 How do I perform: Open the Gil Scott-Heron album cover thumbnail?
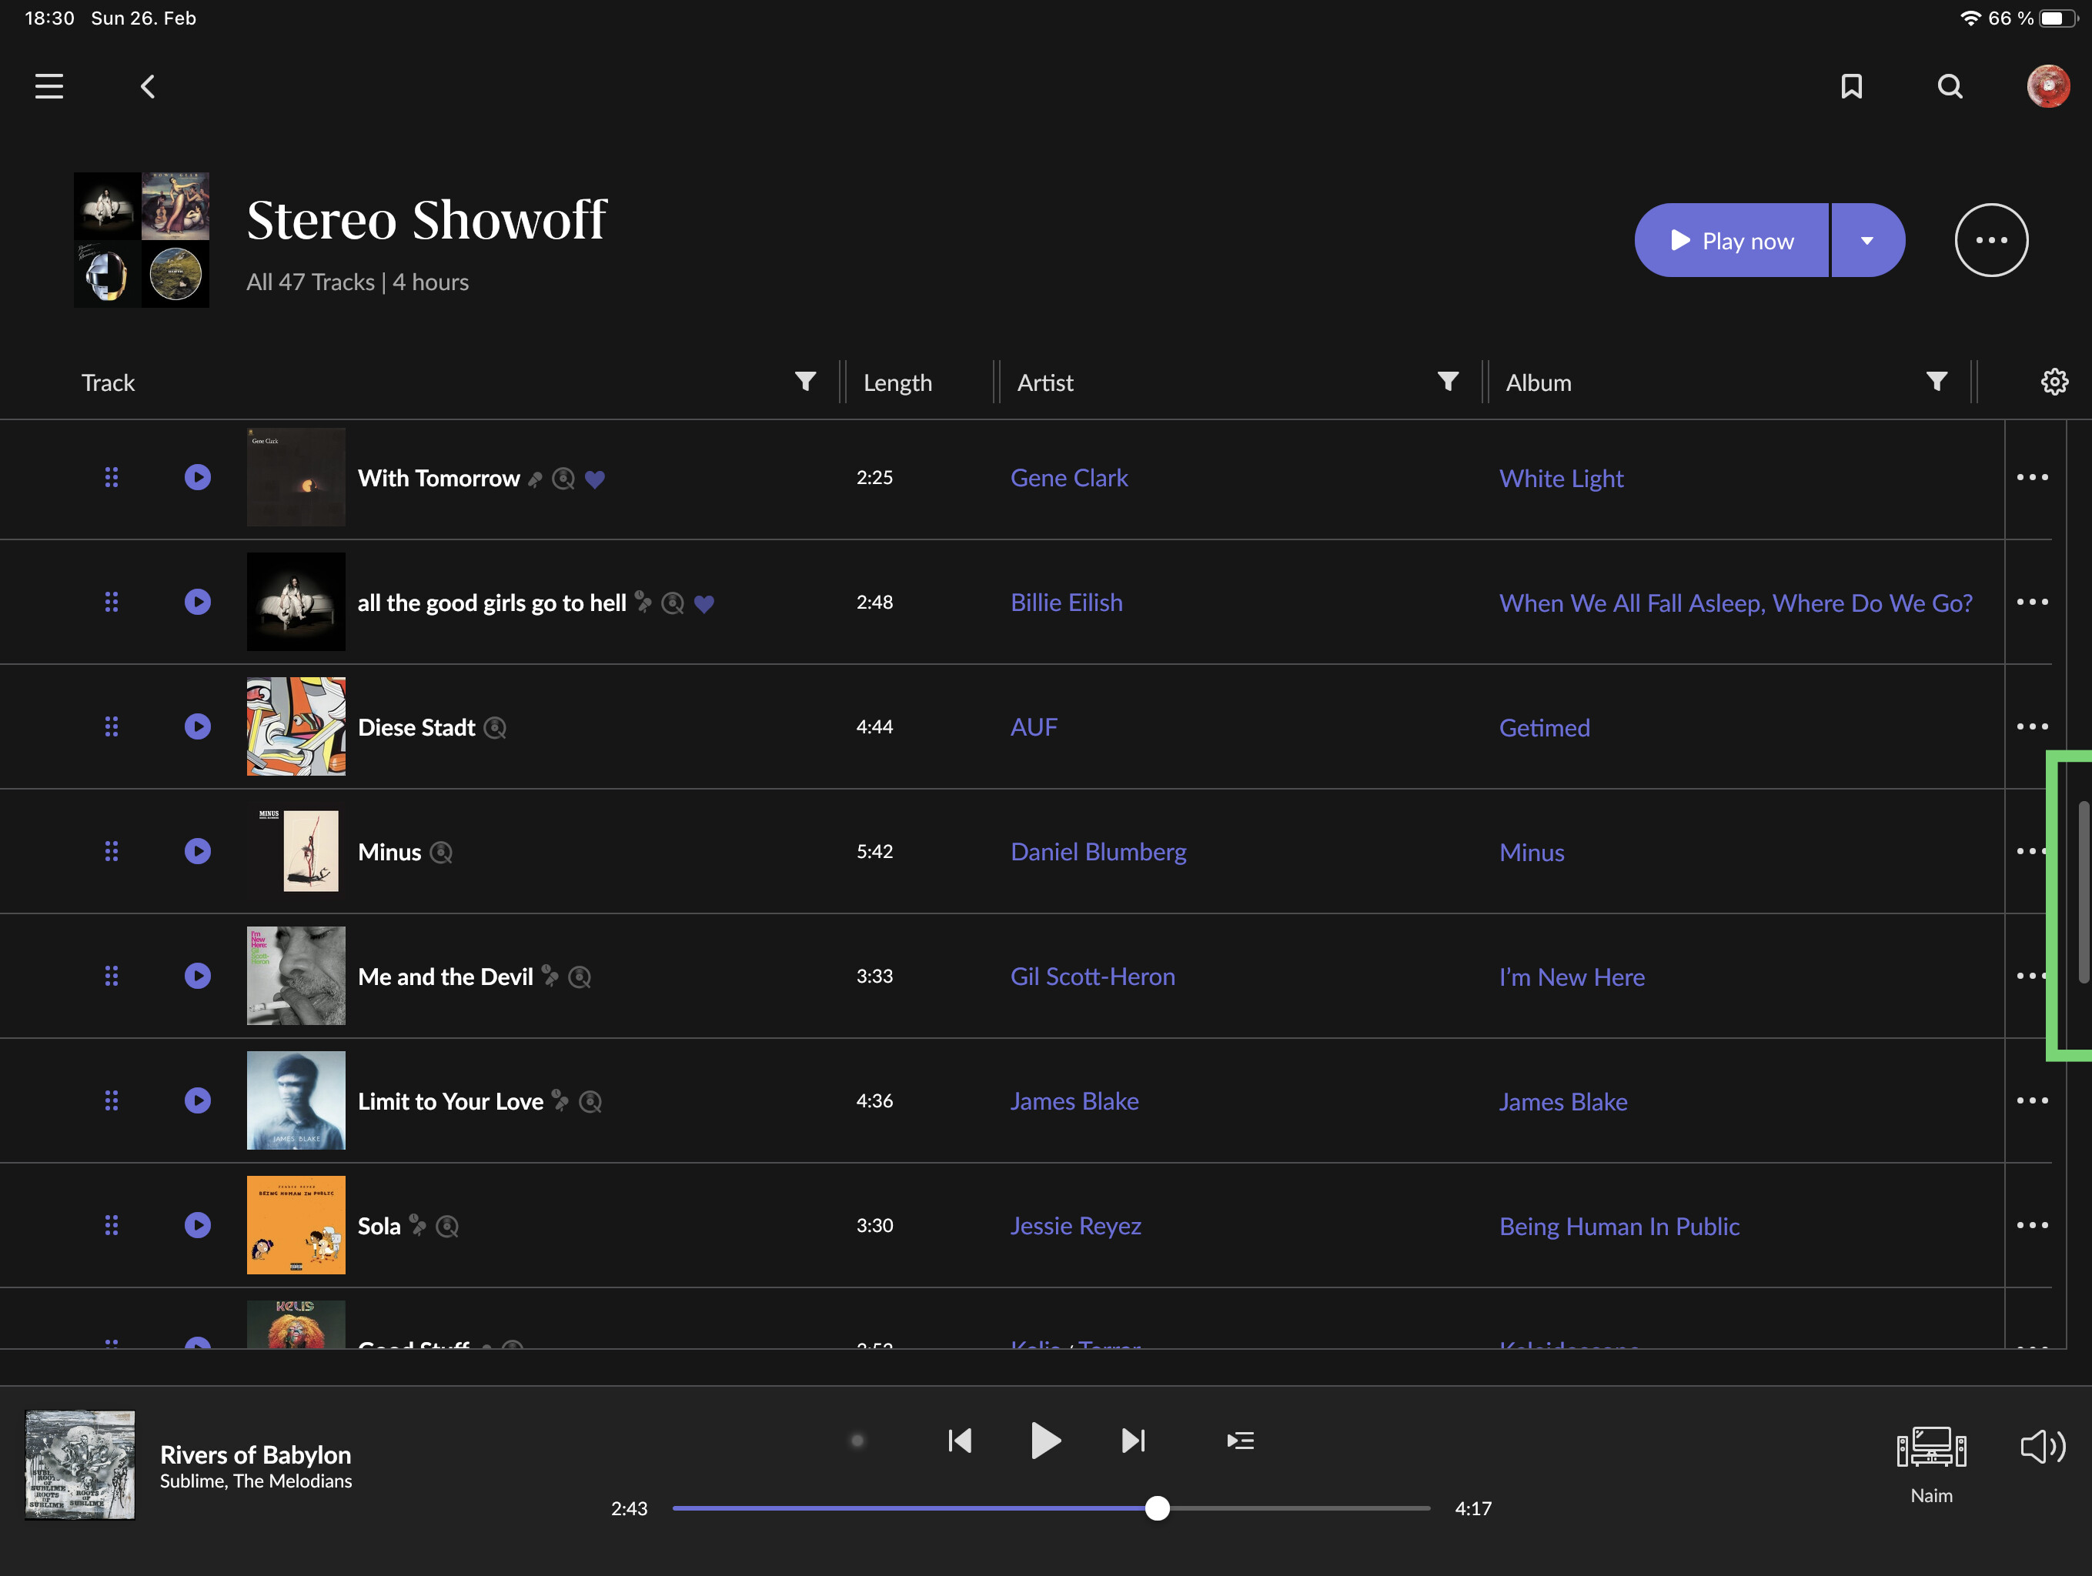pyautogui.click(x=296, y=977)
